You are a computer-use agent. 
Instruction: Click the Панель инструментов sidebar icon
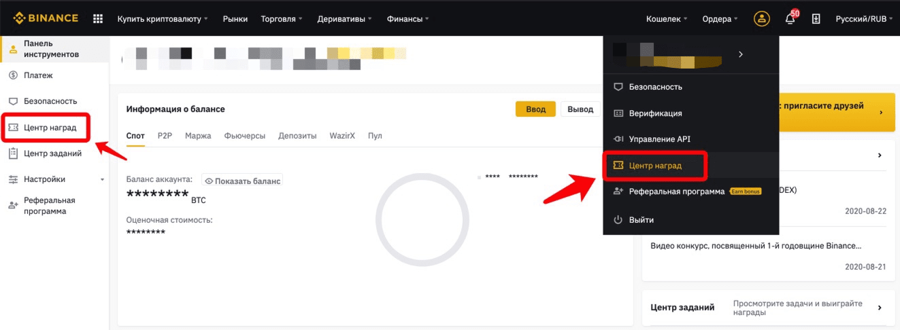pyautogui.click(x=13, y=49)
